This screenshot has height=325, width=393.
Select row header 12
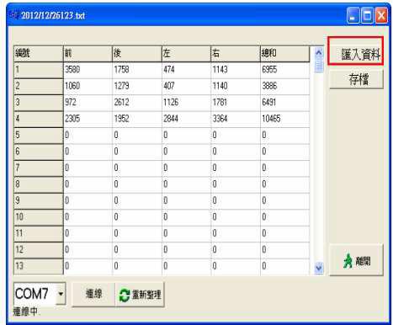coord(39,250)
